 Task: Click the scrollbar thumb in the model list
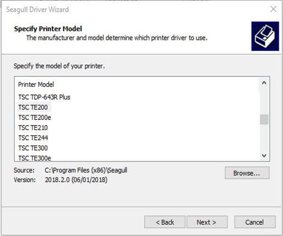pos(264,119)
